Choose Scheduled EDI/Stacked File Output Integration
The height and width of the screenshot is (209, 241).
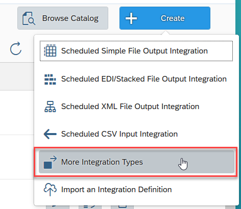point(144,79)
